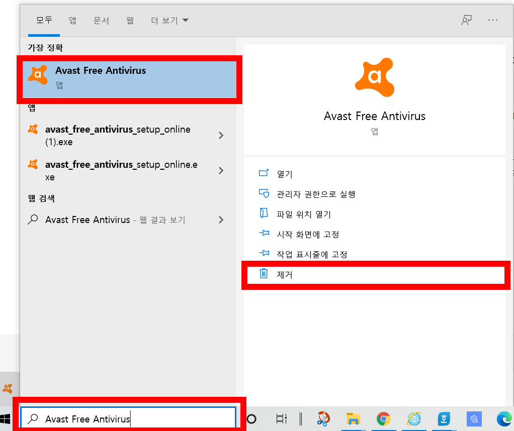
Task: Expand options for avast_free_antivirus_setup_online (1).exe
Action: [221, 135]
